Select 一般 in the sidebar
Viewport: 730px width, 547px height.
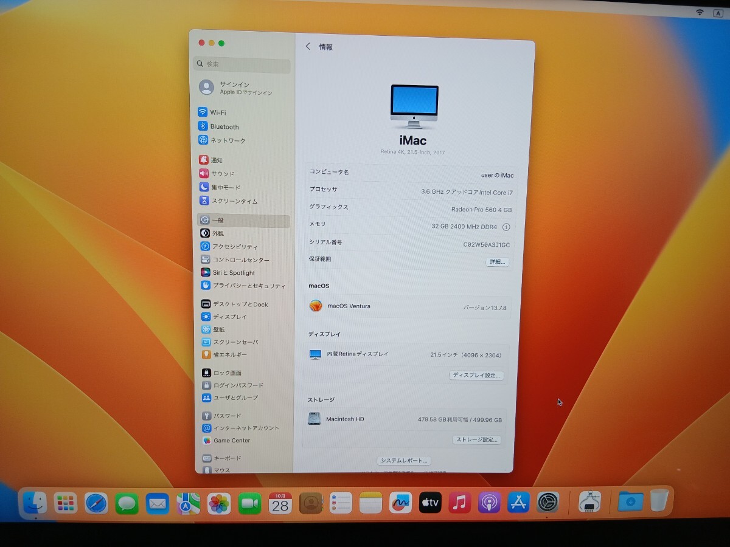point(243,220)
